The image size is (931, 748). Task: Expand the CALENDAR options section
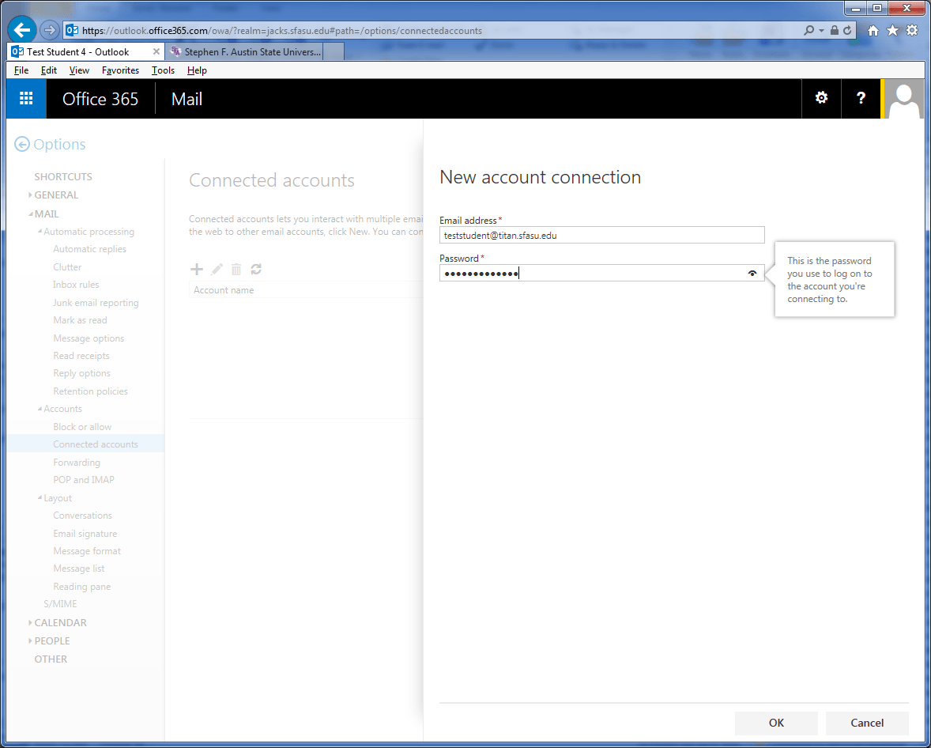(x=60, y=623)
